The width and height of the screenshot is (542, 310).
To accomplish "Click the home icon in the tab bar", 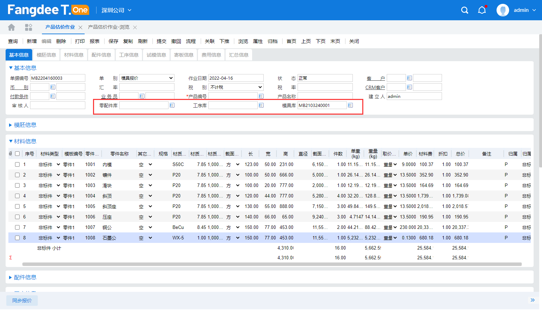I will (x=12, y=27).
